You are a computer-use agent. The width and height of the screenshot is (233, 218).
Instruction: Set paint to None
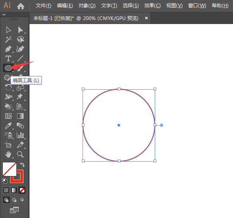pos(22,190)
